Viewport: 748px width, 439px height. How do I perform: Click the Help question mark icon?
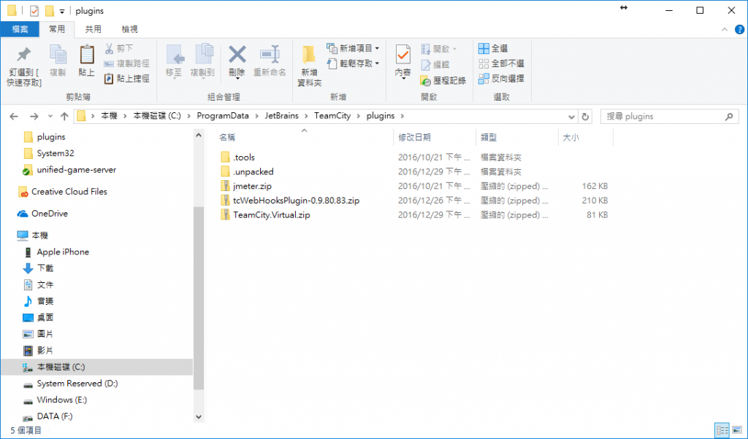(x=739, y=29)
